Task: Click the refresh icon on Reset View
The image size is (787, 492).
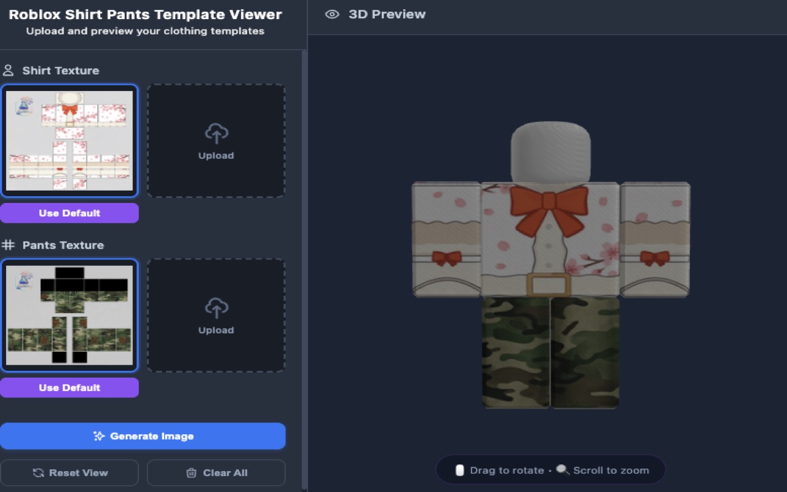Action: (x=38, y=473)
